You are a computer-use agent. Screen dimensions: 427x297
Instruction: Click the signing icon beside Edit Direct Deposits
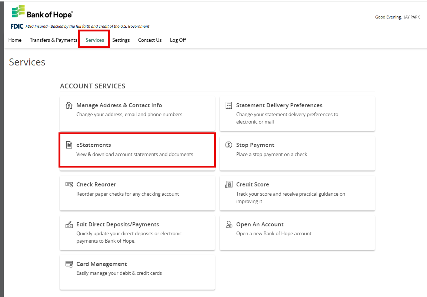pos(69,225)
